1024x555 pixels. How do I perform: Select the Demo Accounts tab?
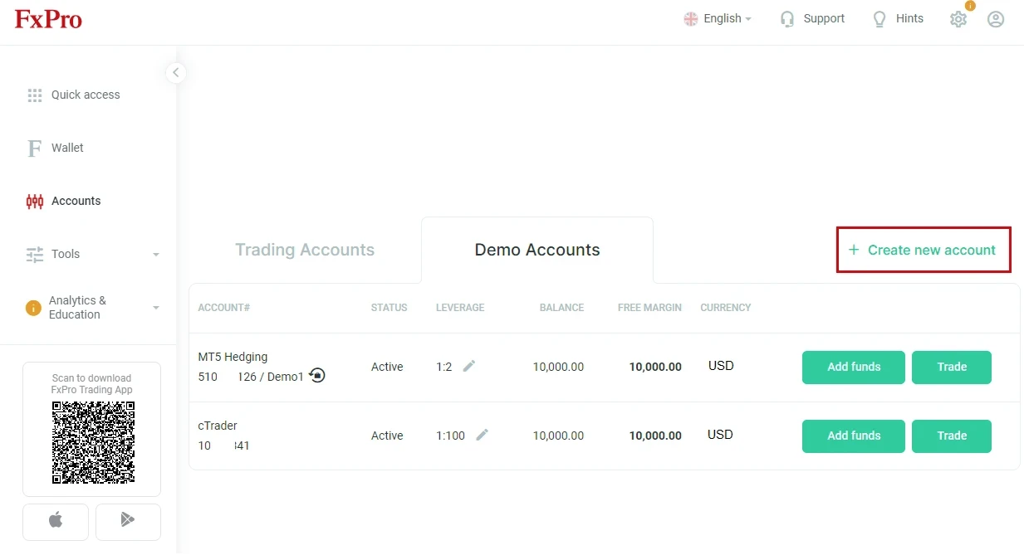(536, 250)
